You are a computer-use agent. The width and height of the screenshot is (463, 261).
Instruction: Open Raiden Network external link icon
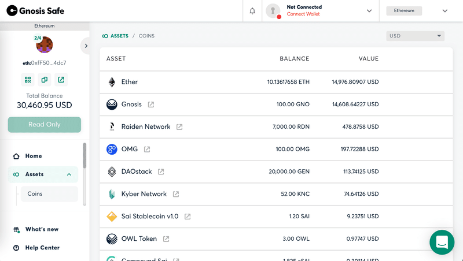(x=179, y=126)
